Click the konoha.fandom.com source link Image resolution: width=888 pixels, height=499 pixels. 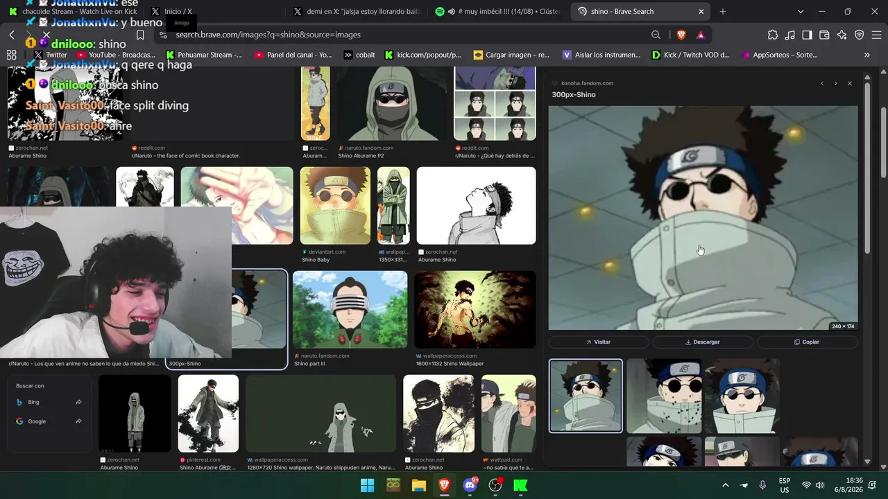[587, 83]
